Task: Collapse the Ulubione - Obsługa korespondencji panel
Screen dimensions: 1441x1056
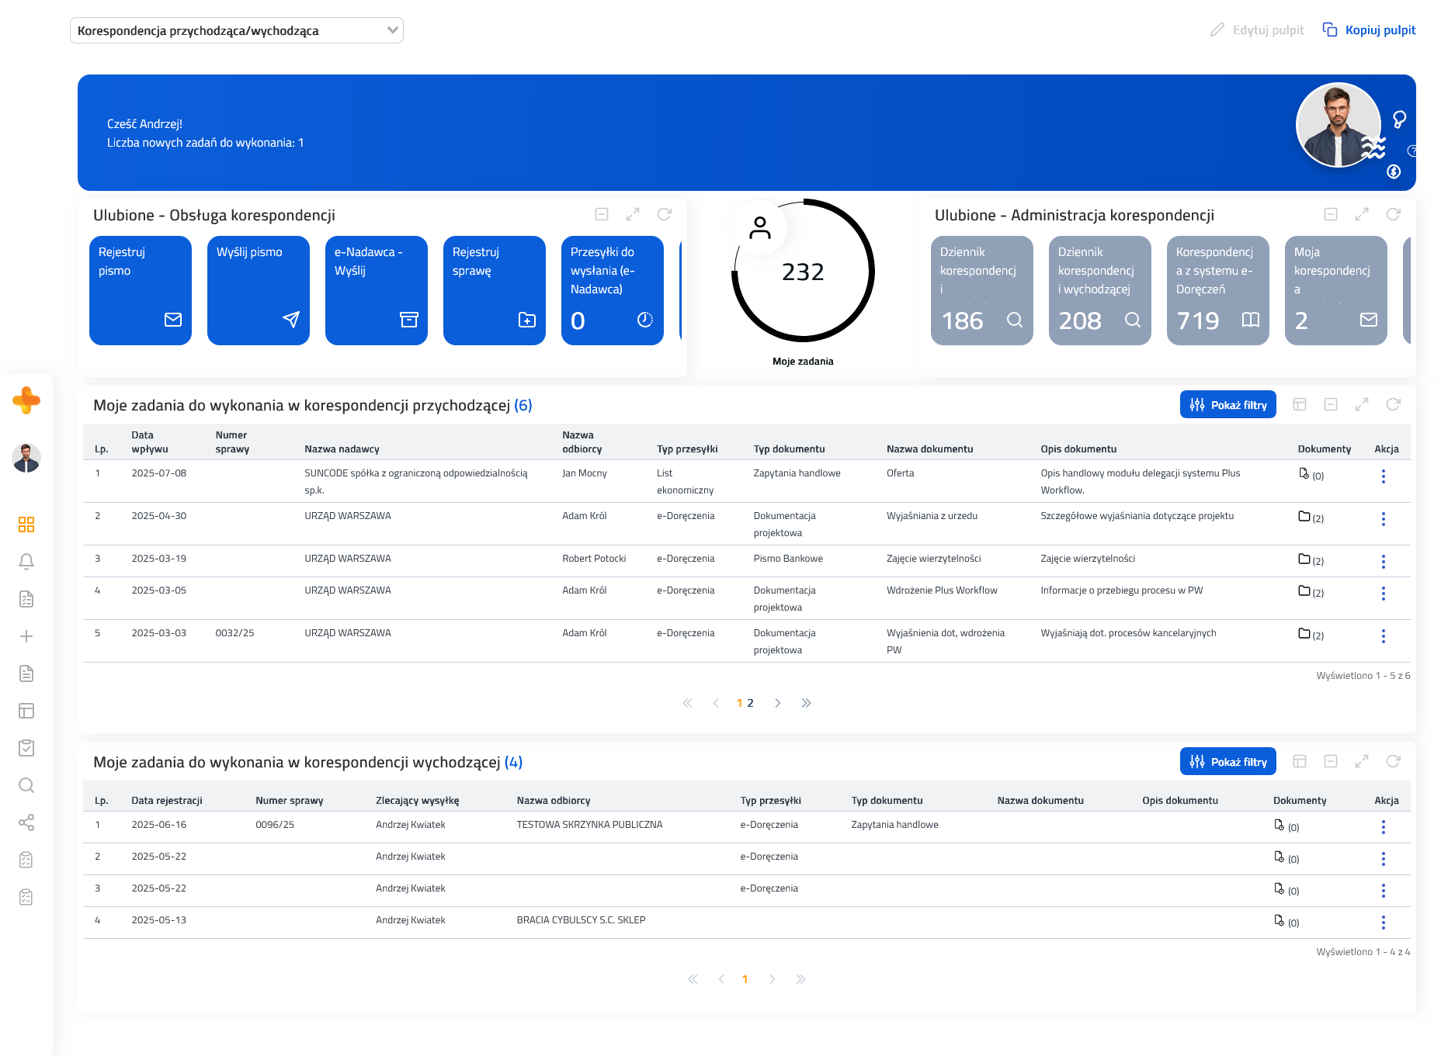Action: (x=602, y=214)
